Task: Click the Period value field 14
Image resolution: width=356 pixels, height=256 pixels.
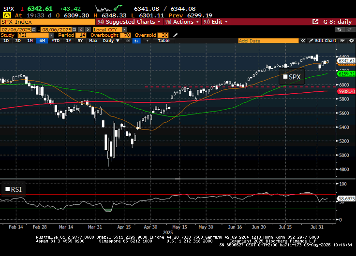Action: click(x=81, y=35)
